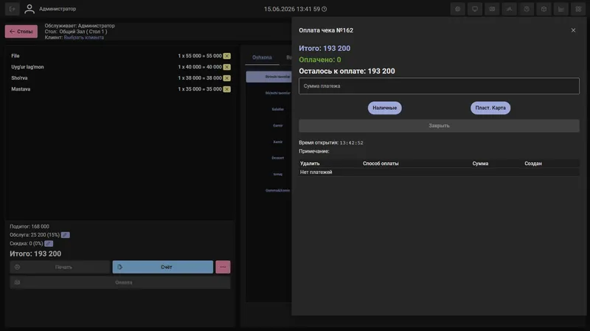Choose Пласт. Карта payment method

(490, 108)
